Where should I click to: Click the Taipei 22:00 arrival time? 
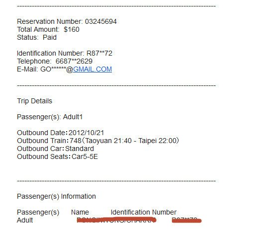(158, 141)
